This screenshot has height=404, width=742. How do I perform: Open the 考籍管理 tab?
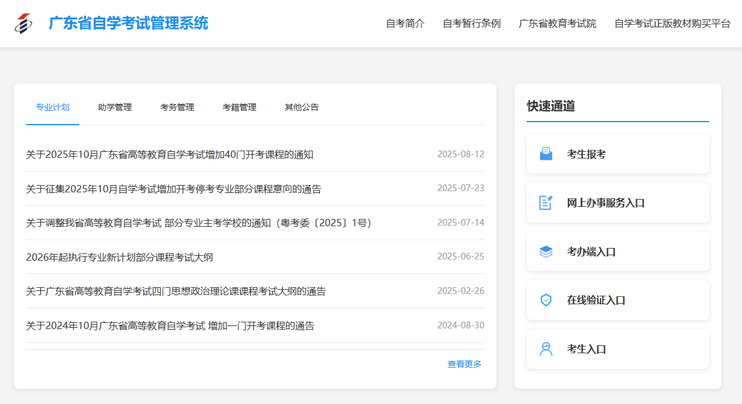(239, 107)
